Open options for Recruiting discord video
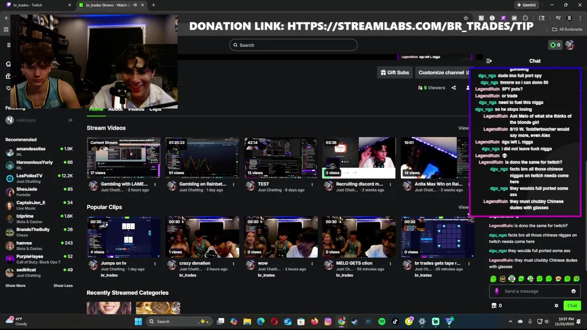This screenshot has width=587, height=330. pyautogui.click(x=390, y=185)
